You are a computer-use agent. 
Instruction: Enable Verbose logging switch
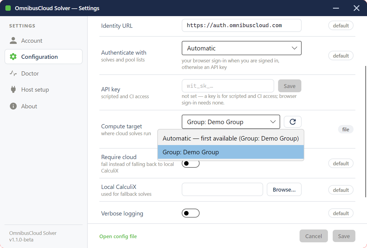point(191,213)
